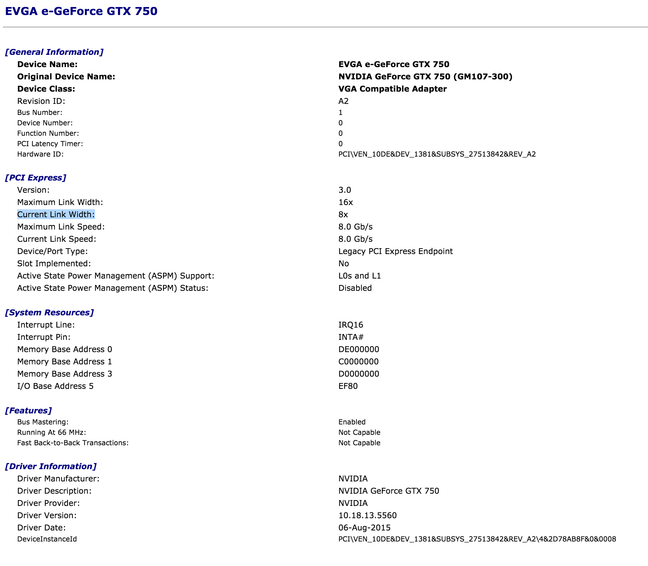Click the PCI Latency Timer label
The image size is (648, 566).
[50, 144]
